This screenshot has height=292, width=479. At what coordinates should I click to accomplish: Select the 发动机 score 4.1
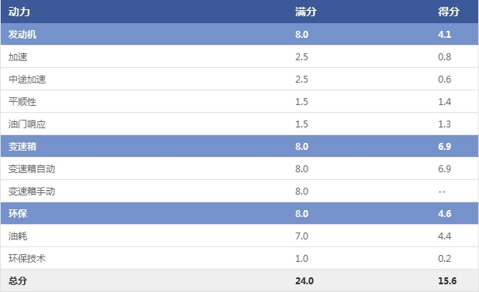point(444,34)
